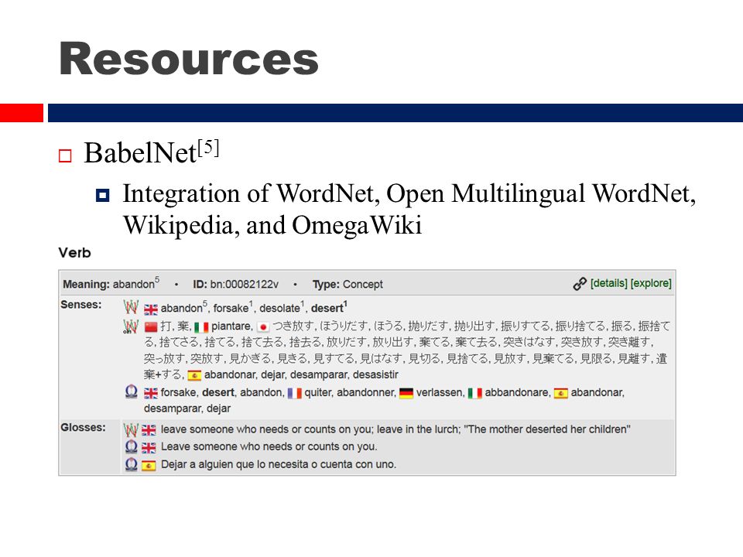Viewport: 743px width, 557px height.
Task: Click the Italian word 'abbandonare'
Action: (x=518, y=392)
